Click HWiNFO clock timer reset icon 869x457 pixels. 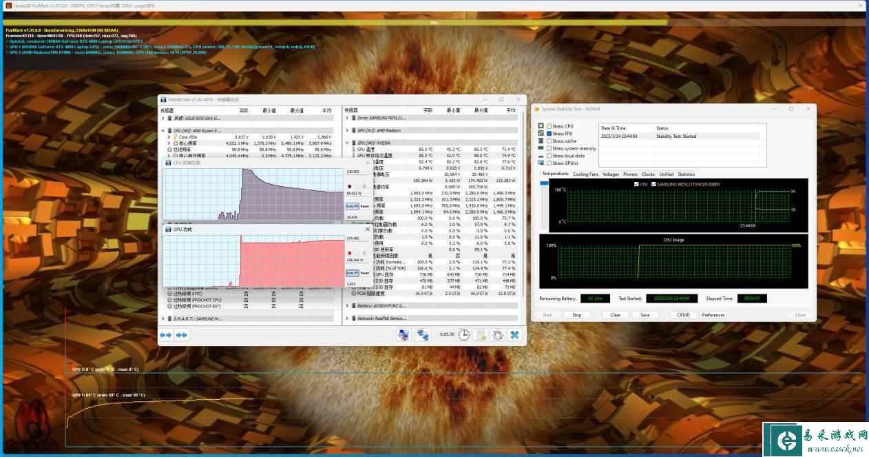tap(464, 335)
